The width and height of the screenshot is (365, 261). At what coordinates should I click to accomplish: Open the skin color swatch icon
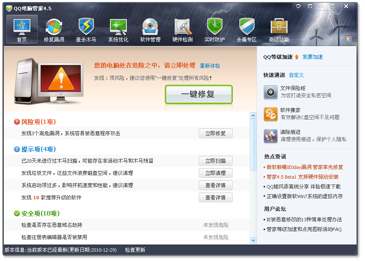(x=349, y=39)
